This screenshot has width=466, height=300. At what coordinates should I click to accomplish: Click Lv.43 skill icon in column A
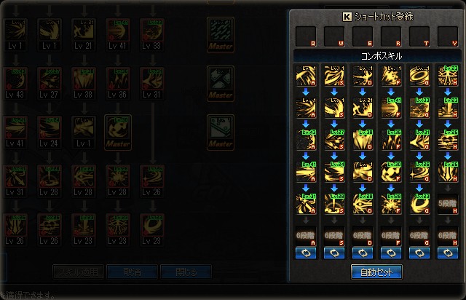306,140
